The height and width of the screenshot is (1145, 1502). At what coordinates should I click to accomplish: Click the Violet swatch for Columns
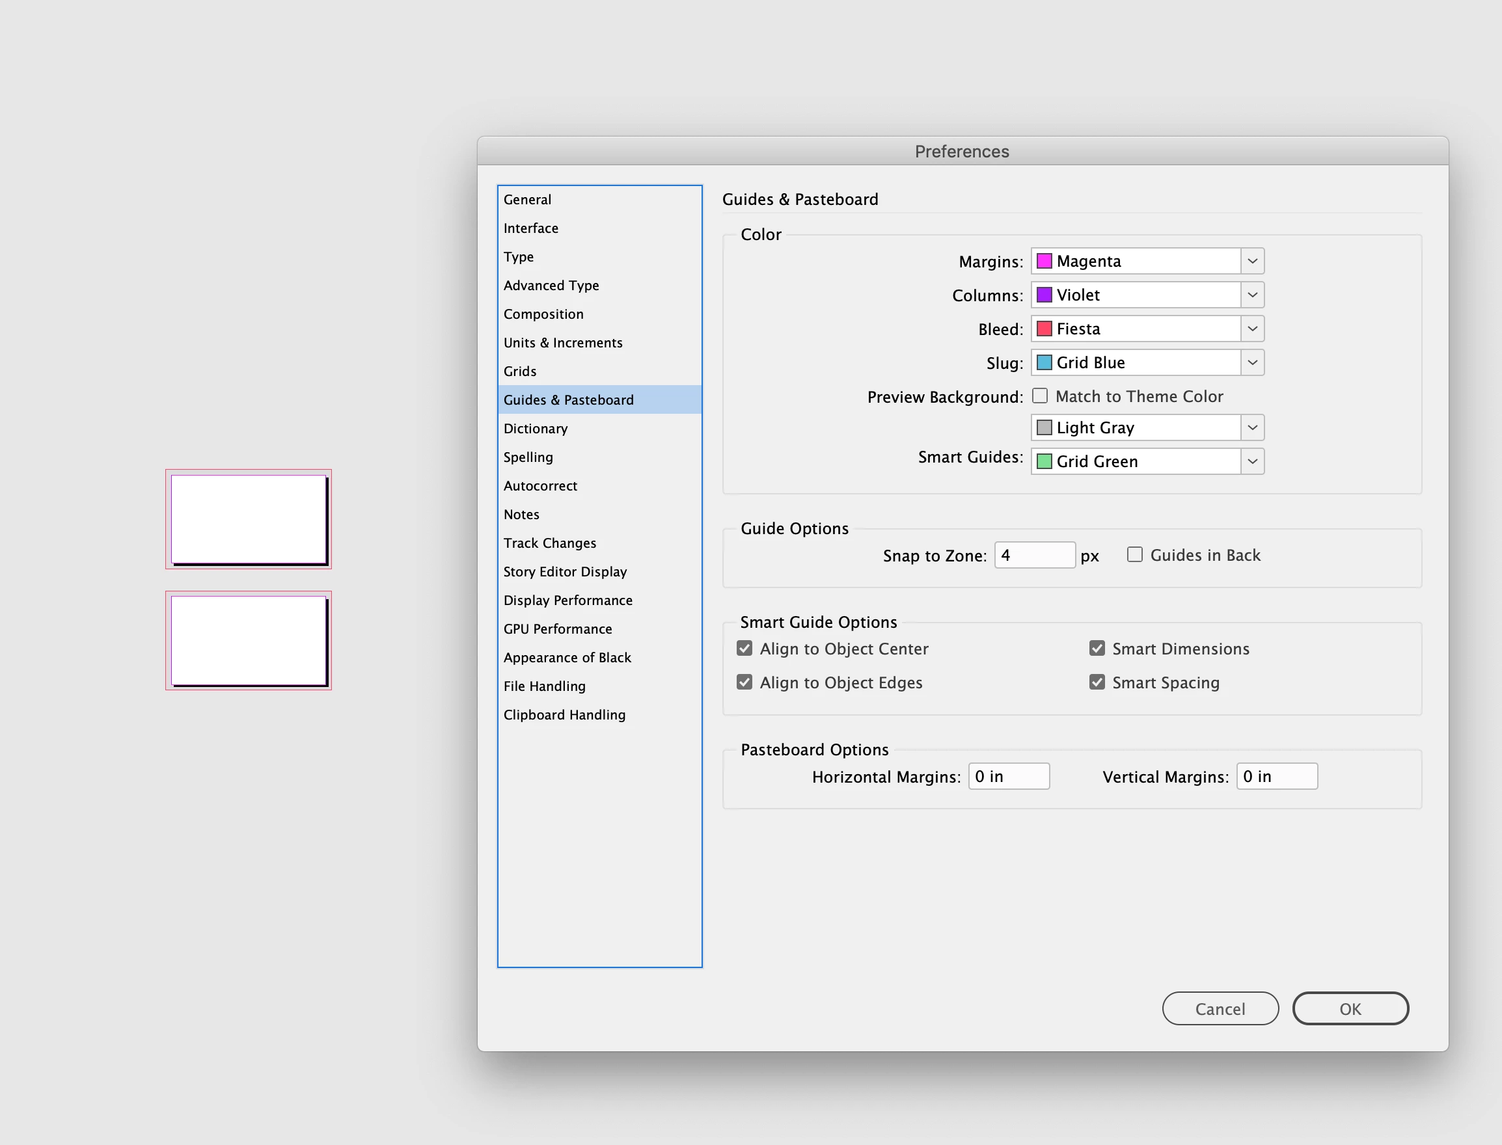pyautogui.click(x=1044, y=295)
